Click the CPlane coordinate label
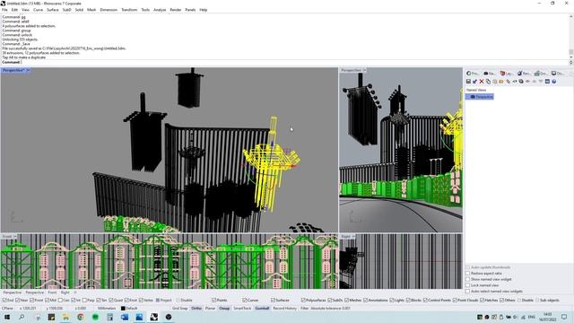Screen dimensions: 574x323 tap(7, 309)
